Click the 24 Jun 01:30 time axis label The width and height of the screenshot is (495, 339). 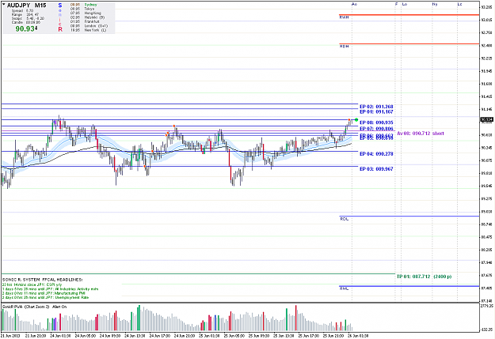point(60,336)
